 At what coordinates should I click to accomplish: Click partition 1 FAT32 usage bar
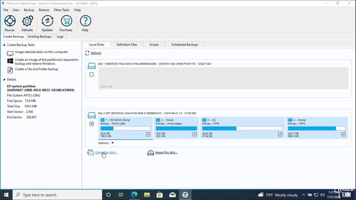click(x=126, y=128)
